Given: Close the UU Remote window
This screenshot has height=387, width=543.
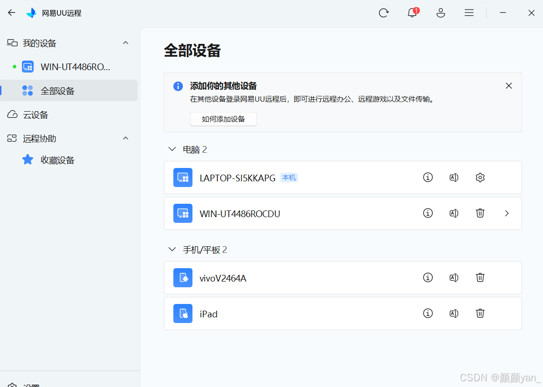Looking at the screenshot, I should coord(531,13).
